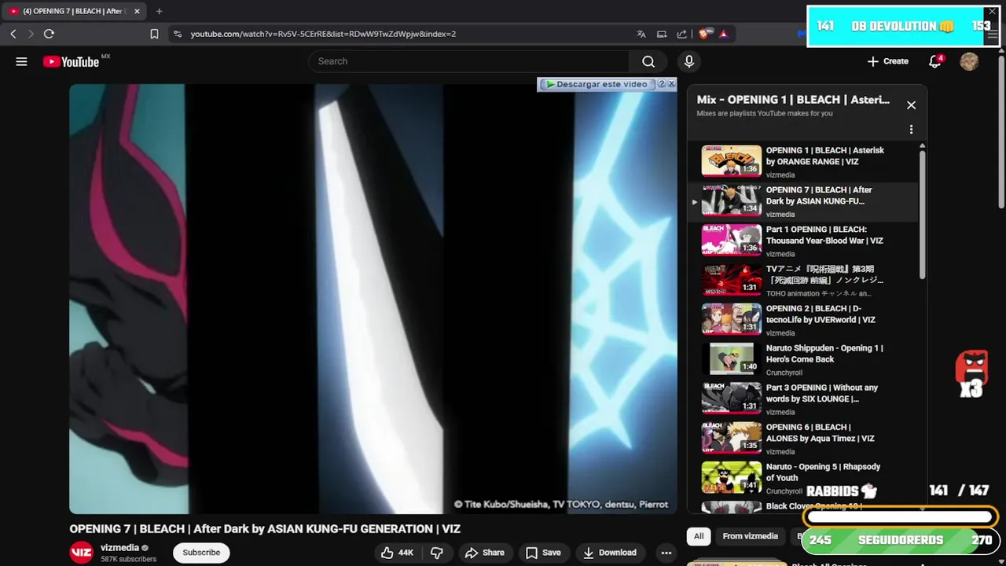
Task: Open the account avatar menu
Action: point(969,61)
